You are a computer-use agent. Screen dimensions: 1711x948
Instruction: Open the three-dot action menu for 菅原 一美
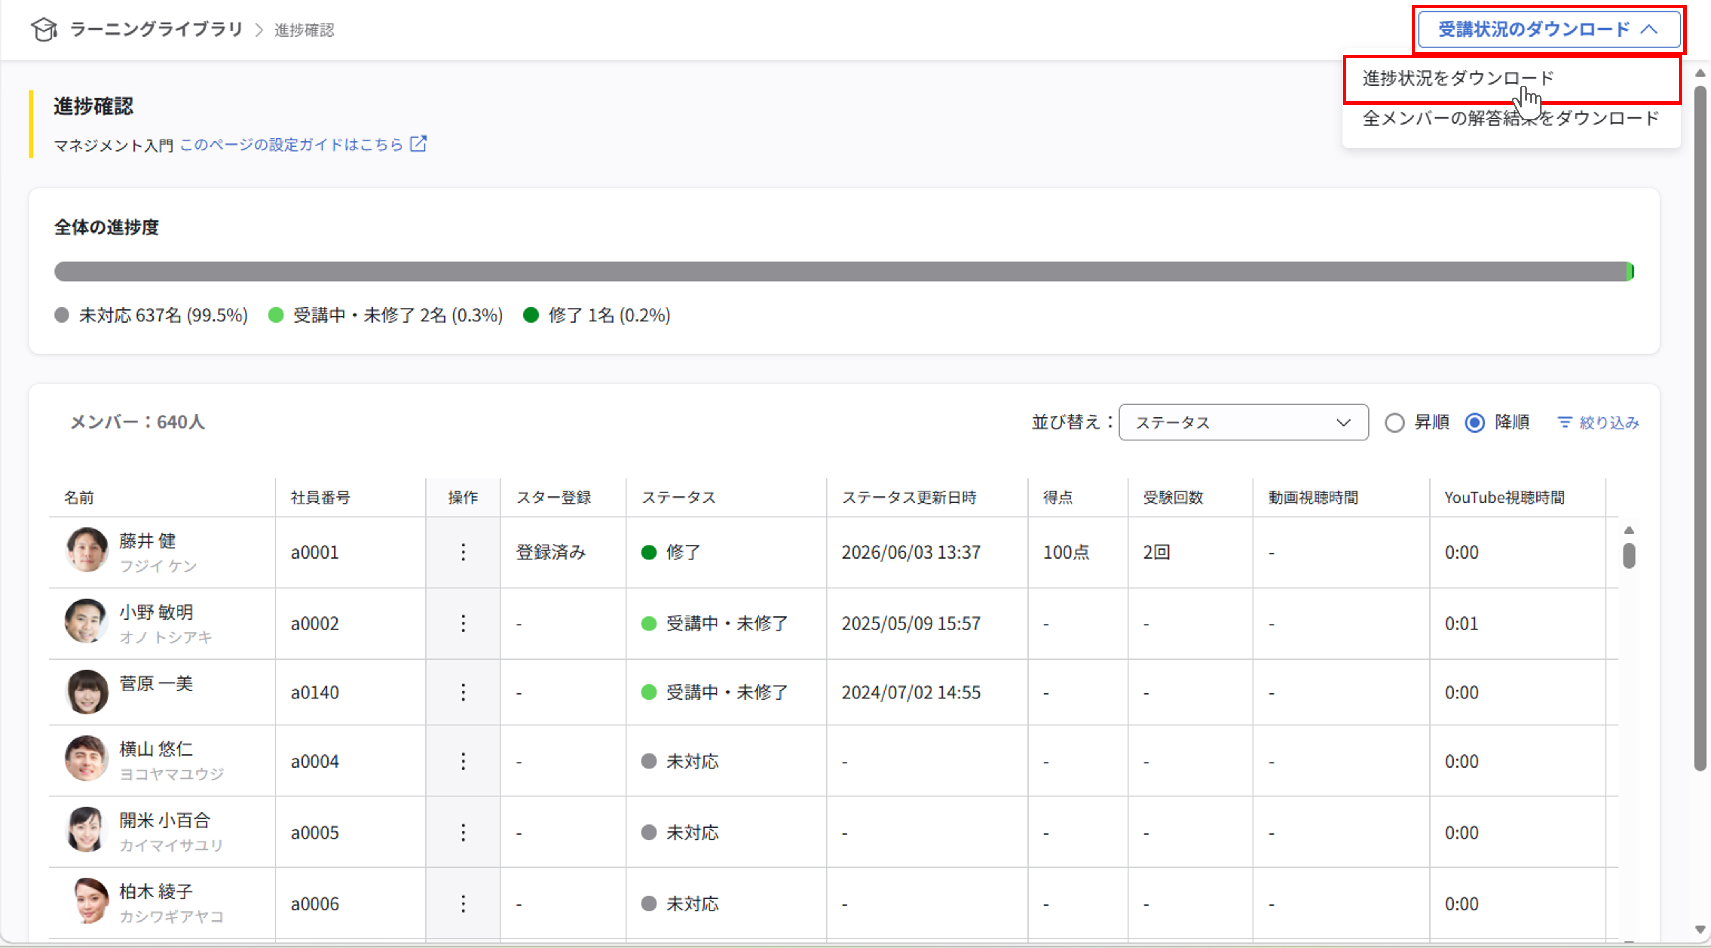tap(463, 692)
